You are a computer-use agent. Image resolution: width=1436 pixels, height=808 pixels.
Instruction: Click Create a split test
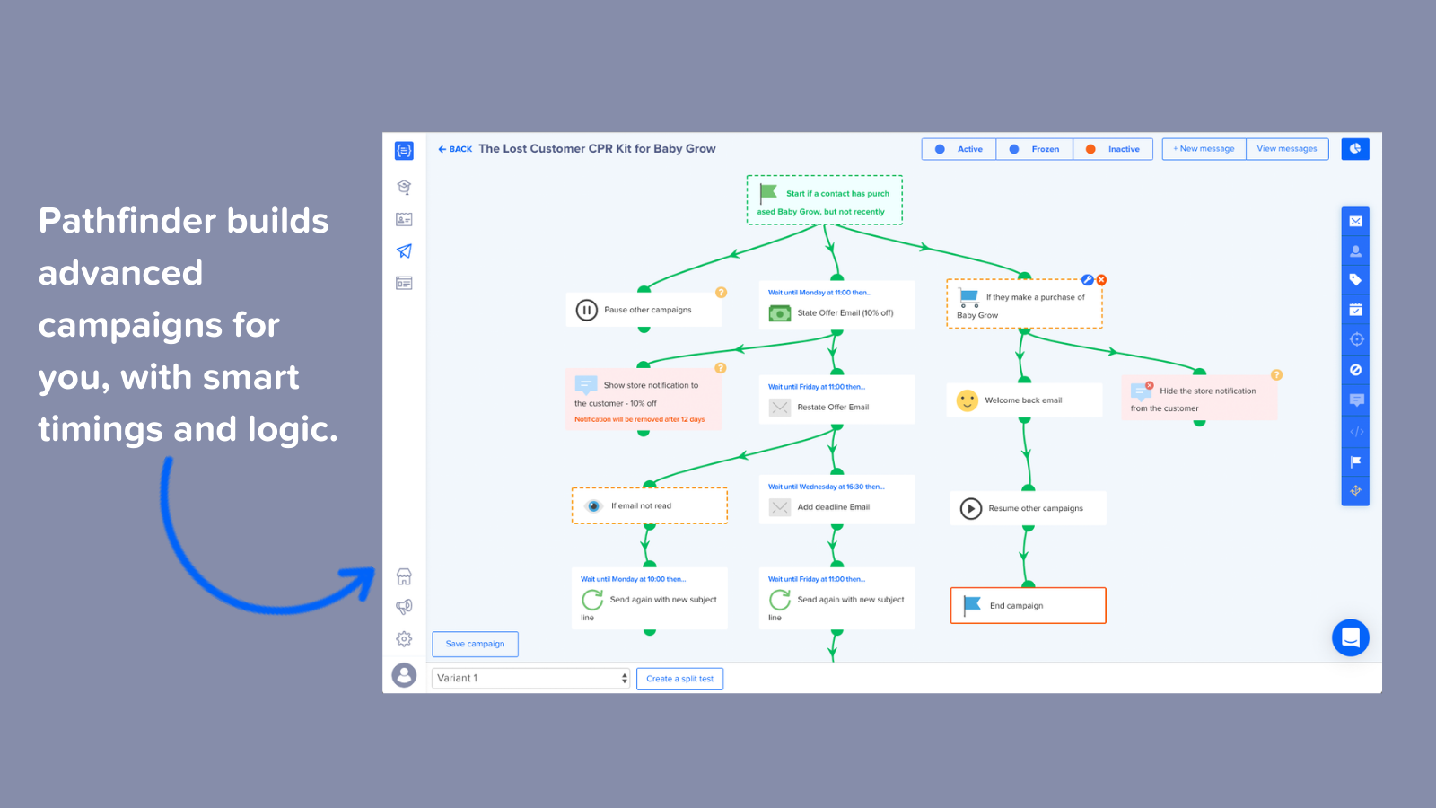(679, 679)
